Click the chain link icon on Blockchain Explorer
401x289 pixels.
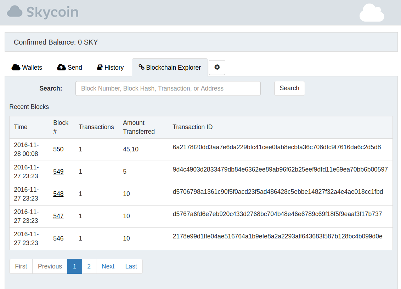point(141,67)
